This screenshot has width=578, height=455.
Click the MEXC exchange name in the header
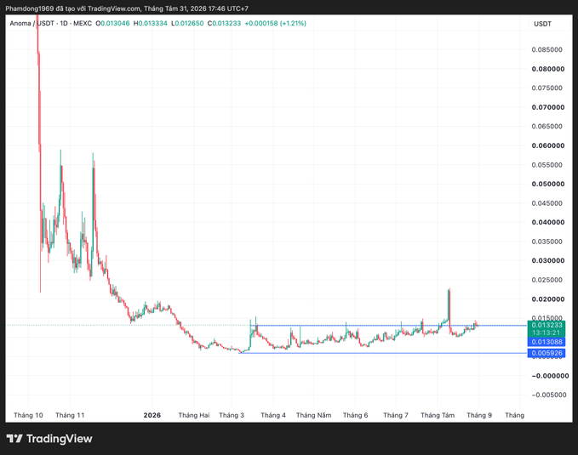click(83, 23)
